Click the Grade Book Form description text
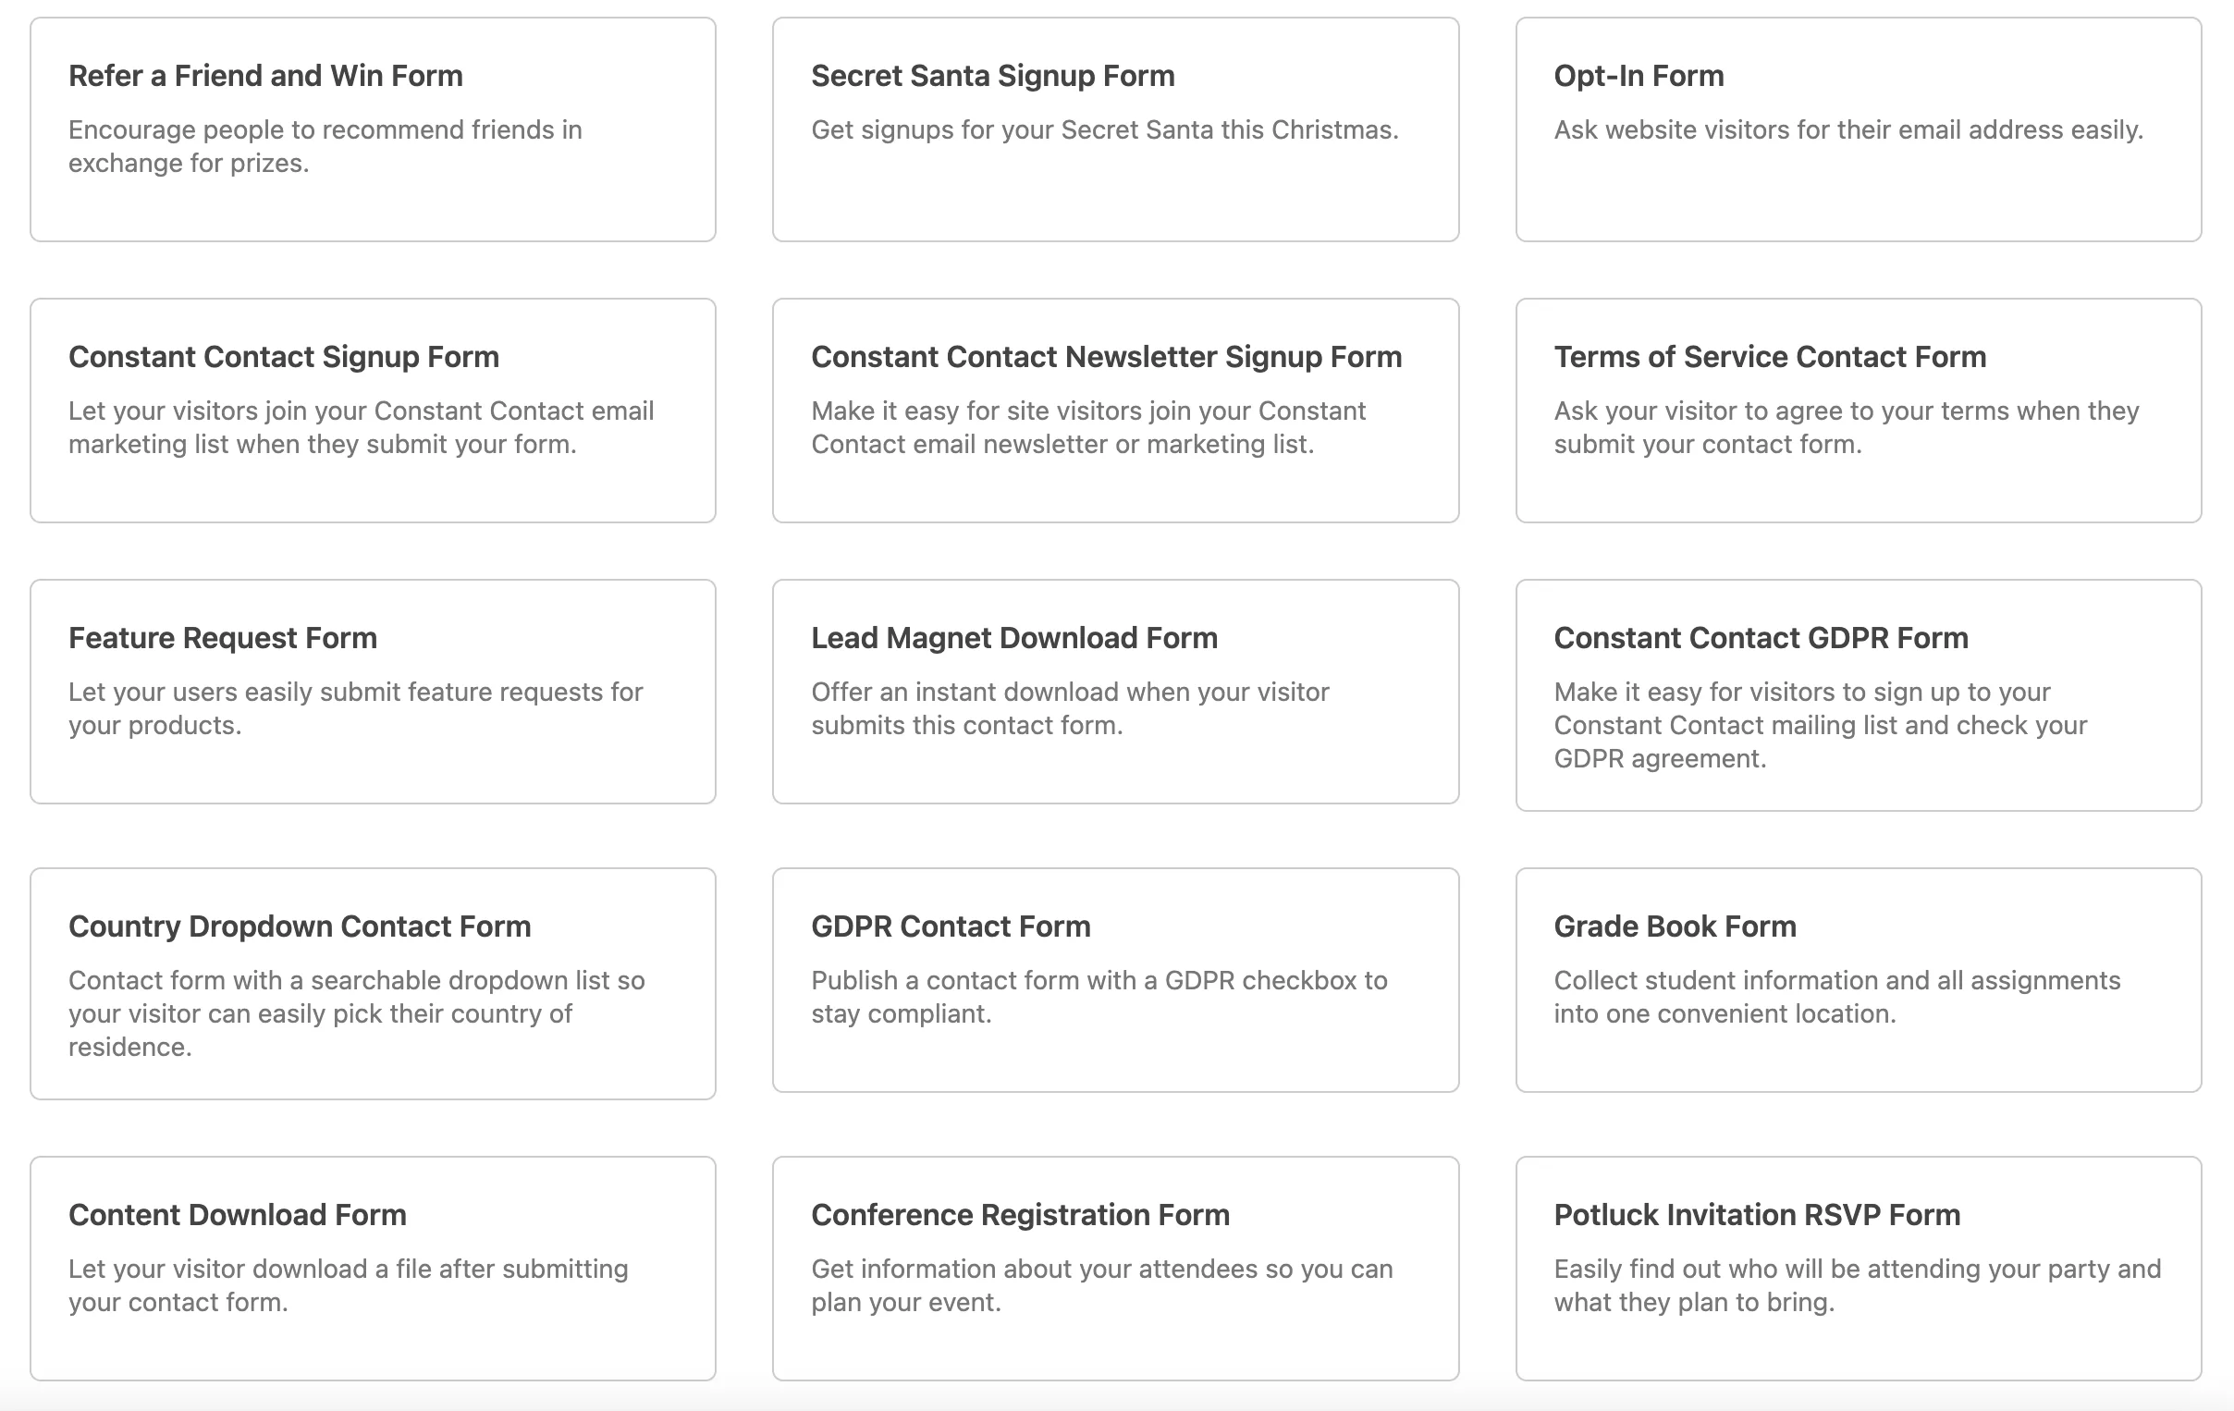 point(1837,998)
